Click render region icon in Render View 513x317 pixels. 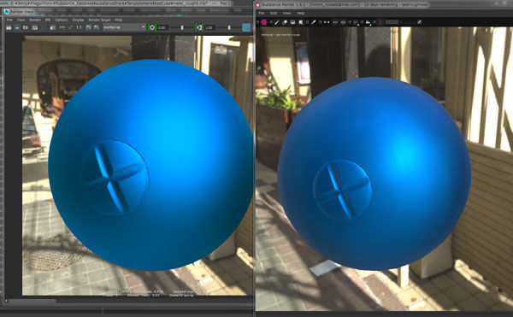tap(17, 28)
